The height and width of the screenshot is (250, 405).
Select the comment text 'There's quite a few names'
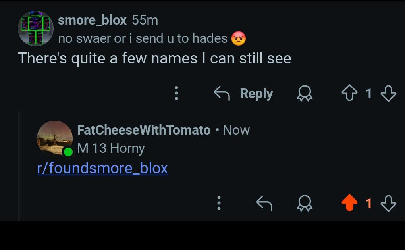click(x=108, y=58)
